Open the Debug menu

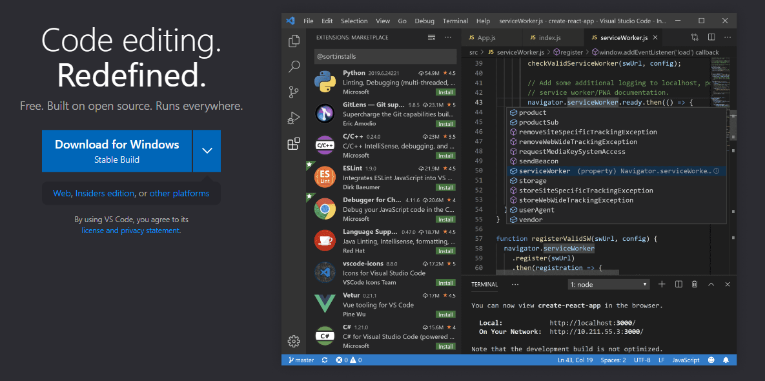(x=424, y=21)
